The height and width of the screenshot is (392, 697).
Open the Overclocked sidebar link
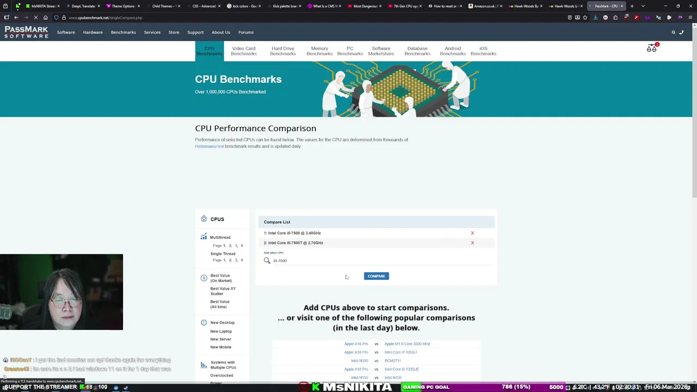coord(221,376)
